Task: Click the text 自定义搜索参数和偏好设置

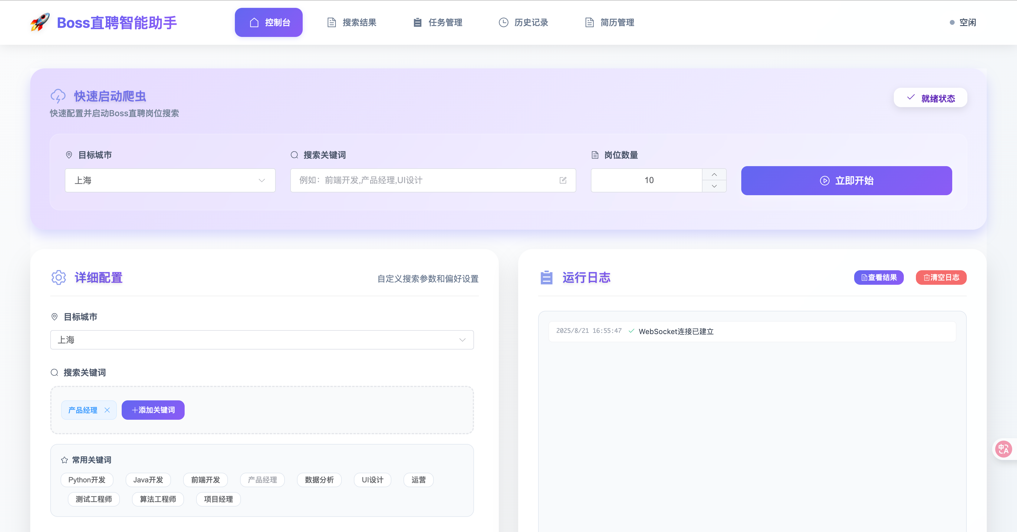Action: 428,279
